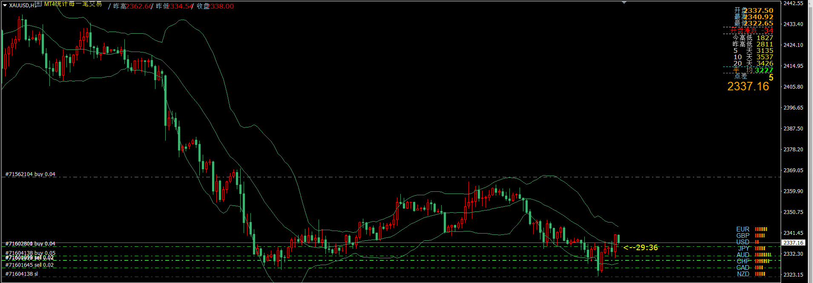
Task: Select the XAUUSD,H1 chart symbol label
Action: coord(22,6)
